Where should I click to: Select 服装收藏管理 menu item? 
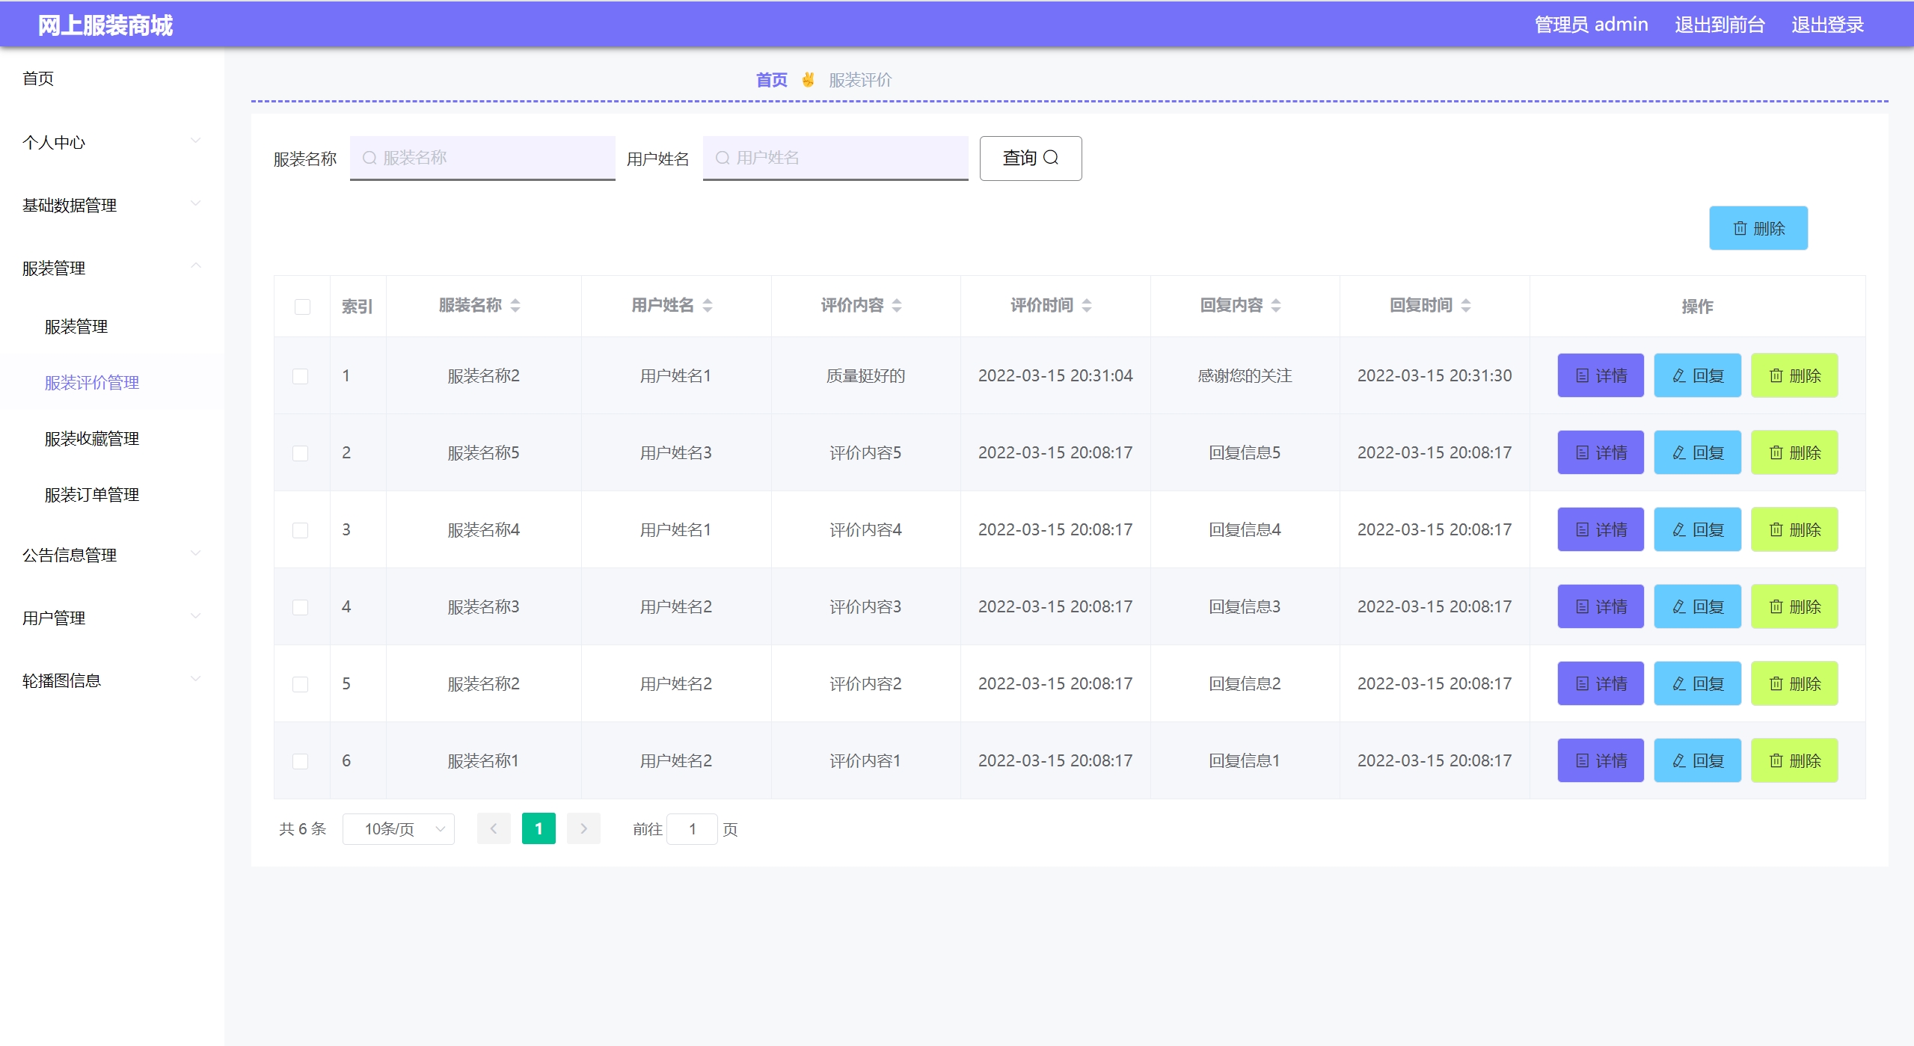92,438
